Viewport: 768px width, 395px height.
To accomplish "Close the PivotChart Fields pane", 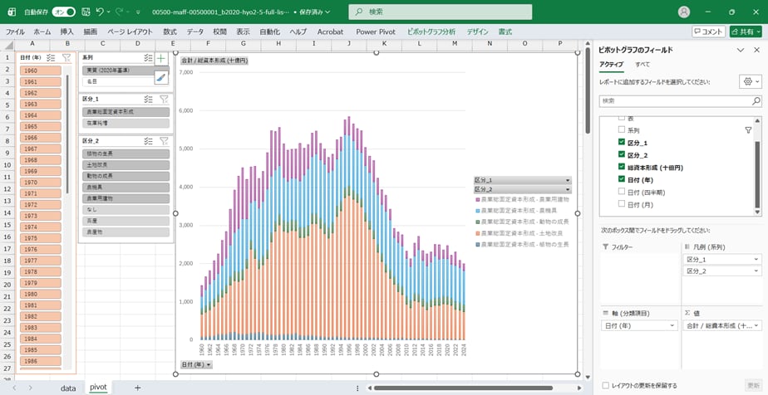I will click(758, 51).
